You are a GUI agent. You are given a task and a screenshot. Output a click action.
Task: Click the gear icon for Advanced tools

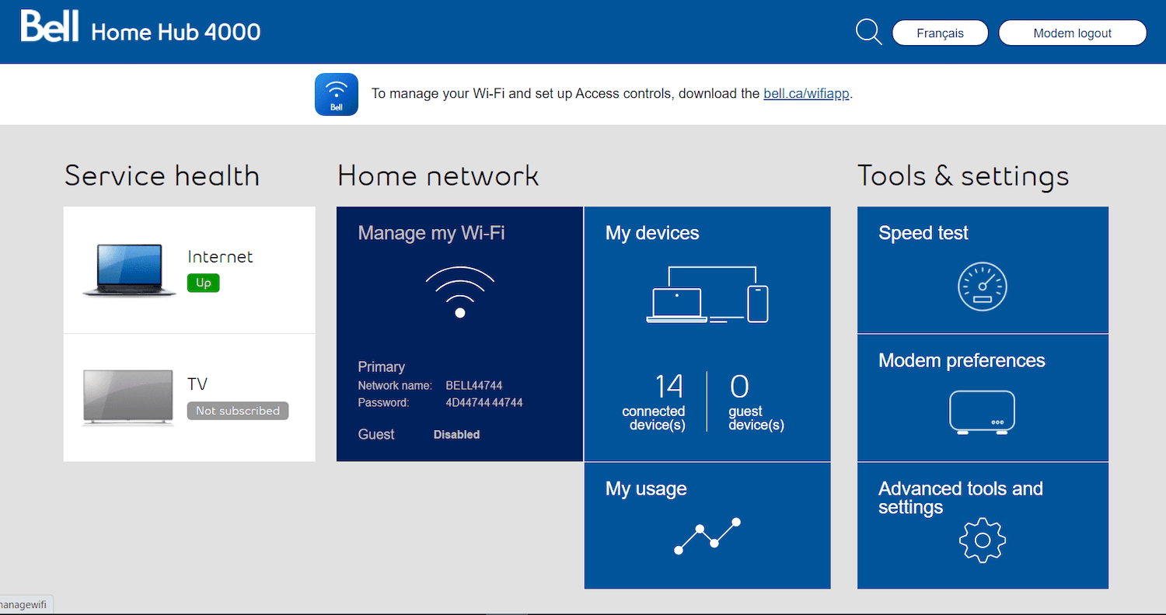pos(982,540)
